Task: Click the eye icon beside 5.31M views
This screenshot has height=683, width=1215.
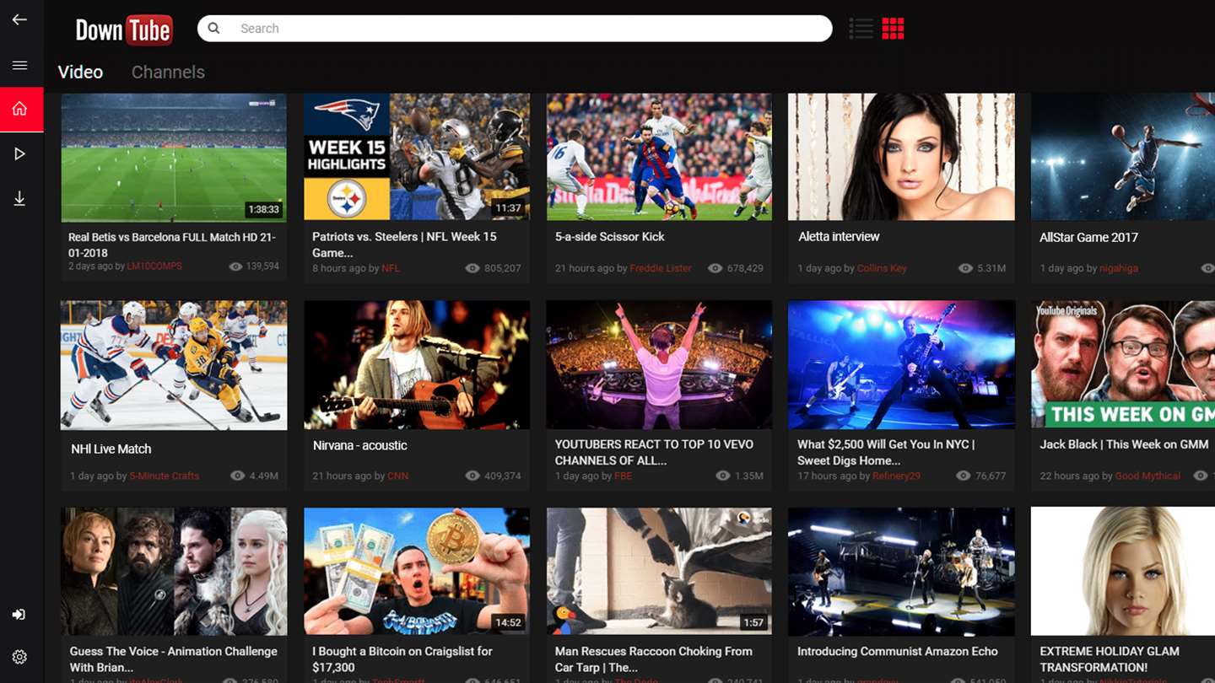Action: point(965,268)
